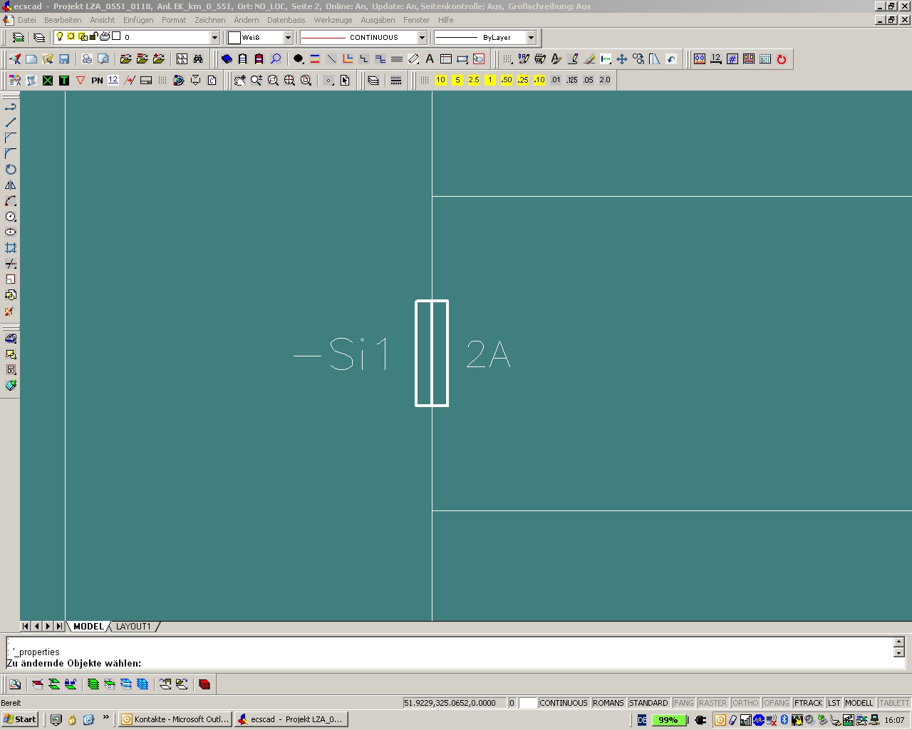Toggle OFANG object snap in status bar
The width and height of the screenshot is (912, 730).
tap(777, 703)
